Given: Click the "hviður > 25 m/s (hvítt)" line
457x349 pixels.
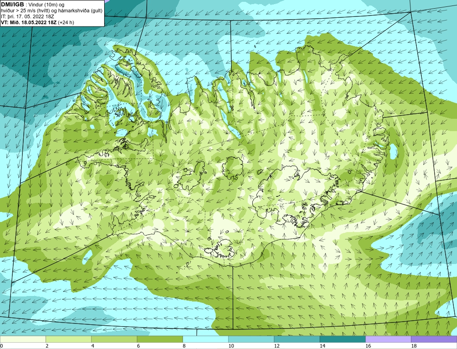Looking at the screenshot, I should tap(25, 11).
